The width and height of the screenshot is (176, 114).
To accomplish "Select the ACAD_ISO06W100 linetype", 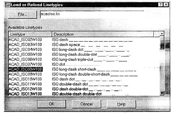I will point(25,59).
